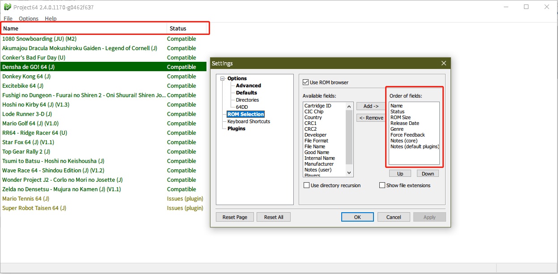
Task: Uncheck Use ROM browser
Action: (305, 82)
